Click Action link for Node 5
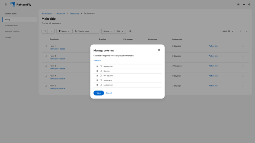 213,86
